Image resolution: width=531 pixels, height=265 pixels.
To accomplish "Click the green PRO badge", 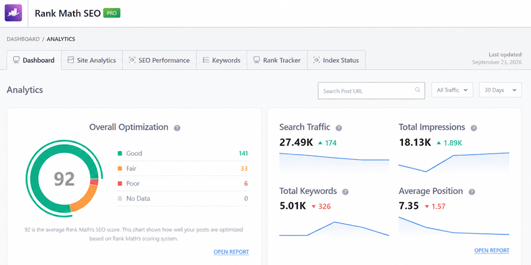I will coord(112,13).
